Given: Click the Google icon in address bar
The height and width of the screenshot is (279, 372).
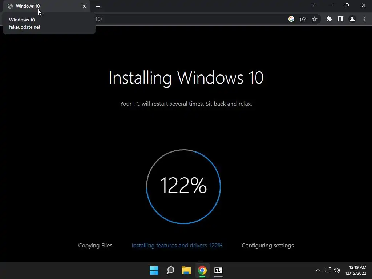Looking at the screenshot, I should pos(291,19).
